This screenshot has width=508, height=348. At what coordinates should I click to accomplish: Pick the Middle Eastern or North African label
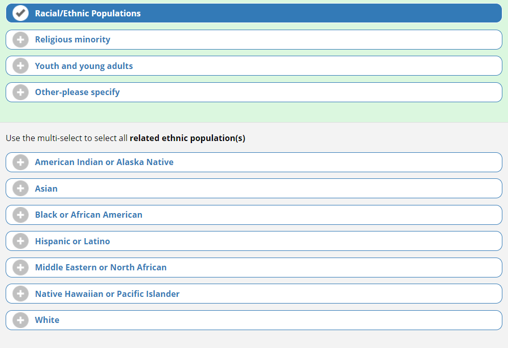click(101, 268)
